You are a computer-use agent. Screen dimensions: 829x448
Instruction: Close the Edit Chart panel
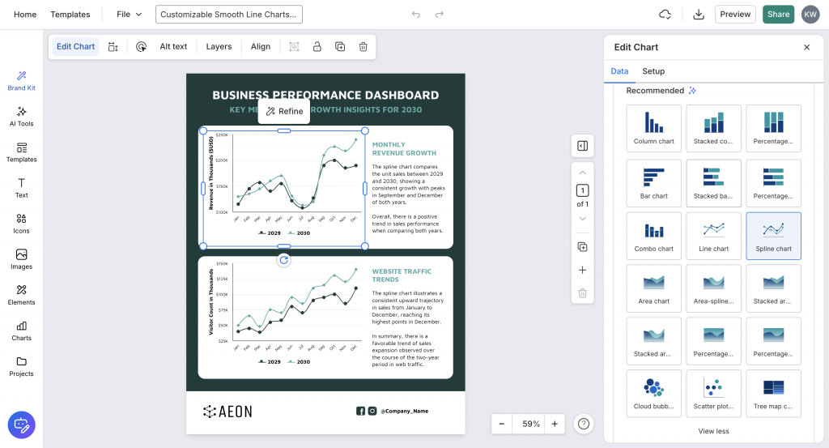pyautogui.click(x=807, y=47)
